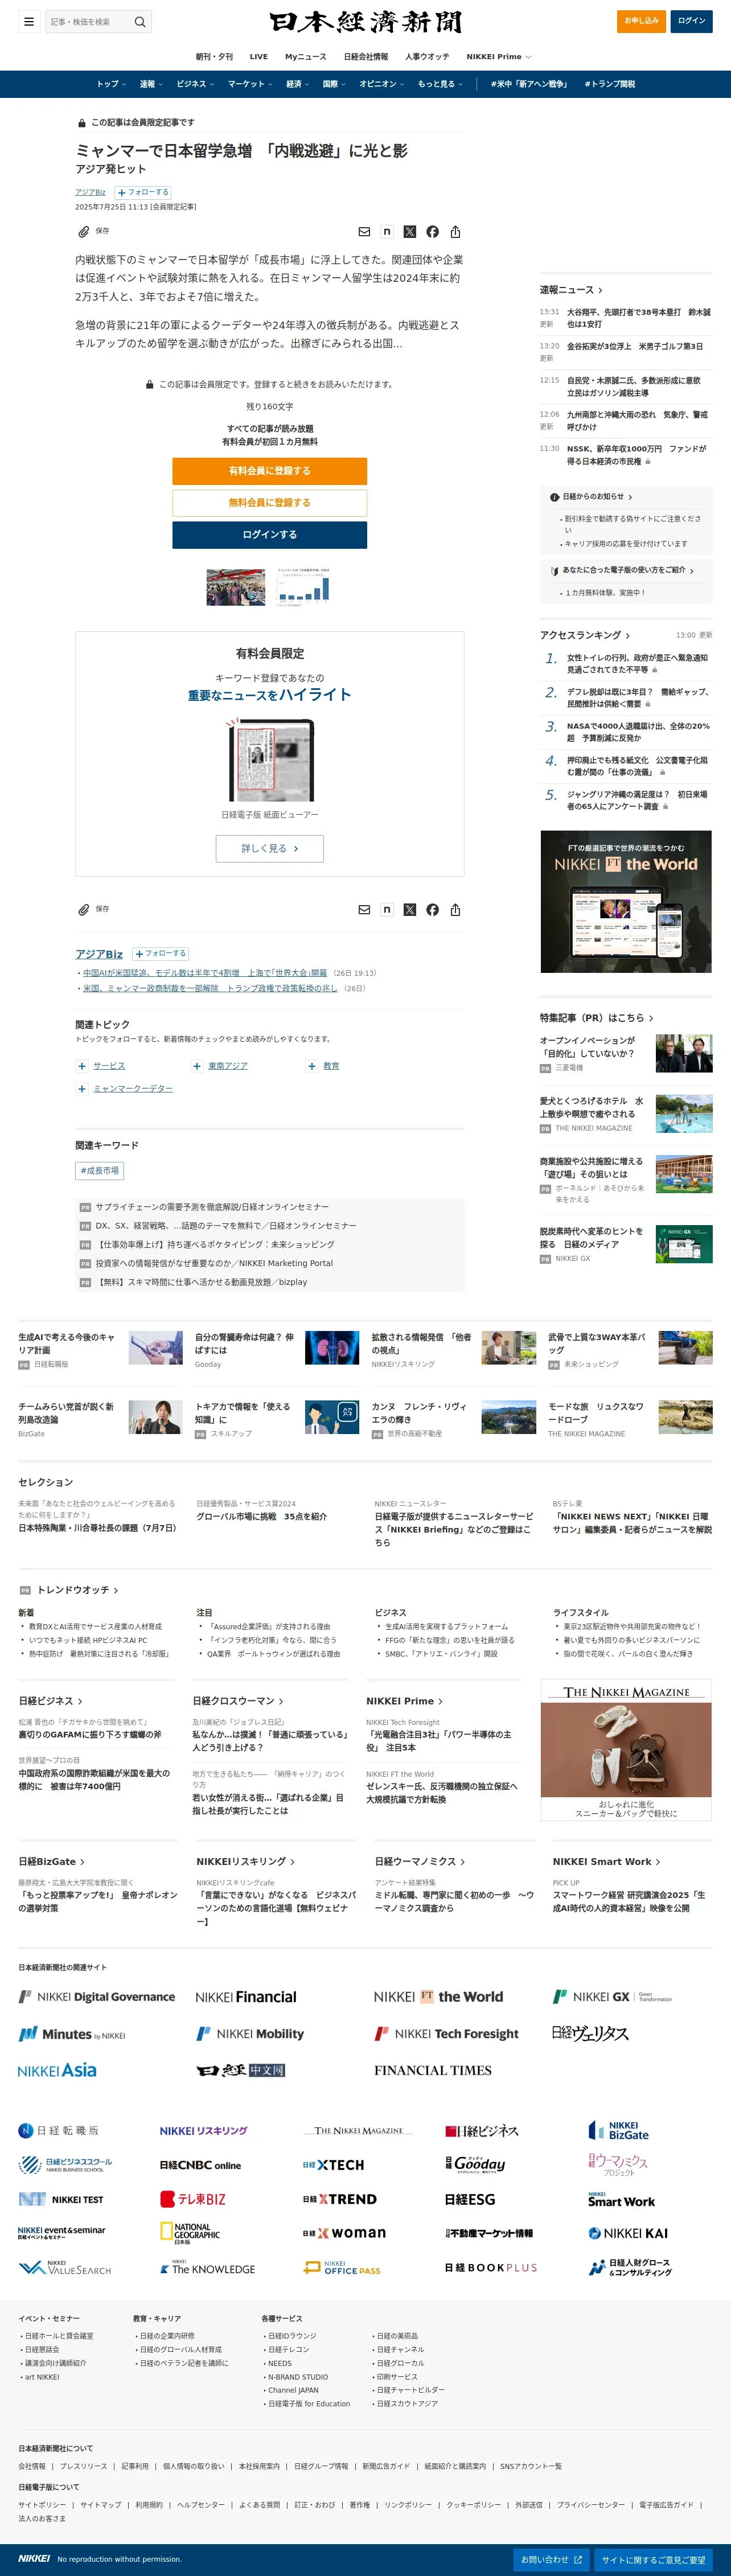Open the bar chart thumbnail in article
The height and width of the screenshot is (2576, 731).
[x=303, y=587]
